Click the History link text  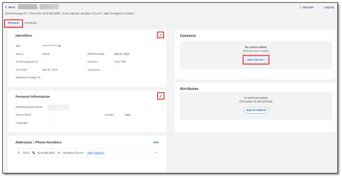pos(308,7)
